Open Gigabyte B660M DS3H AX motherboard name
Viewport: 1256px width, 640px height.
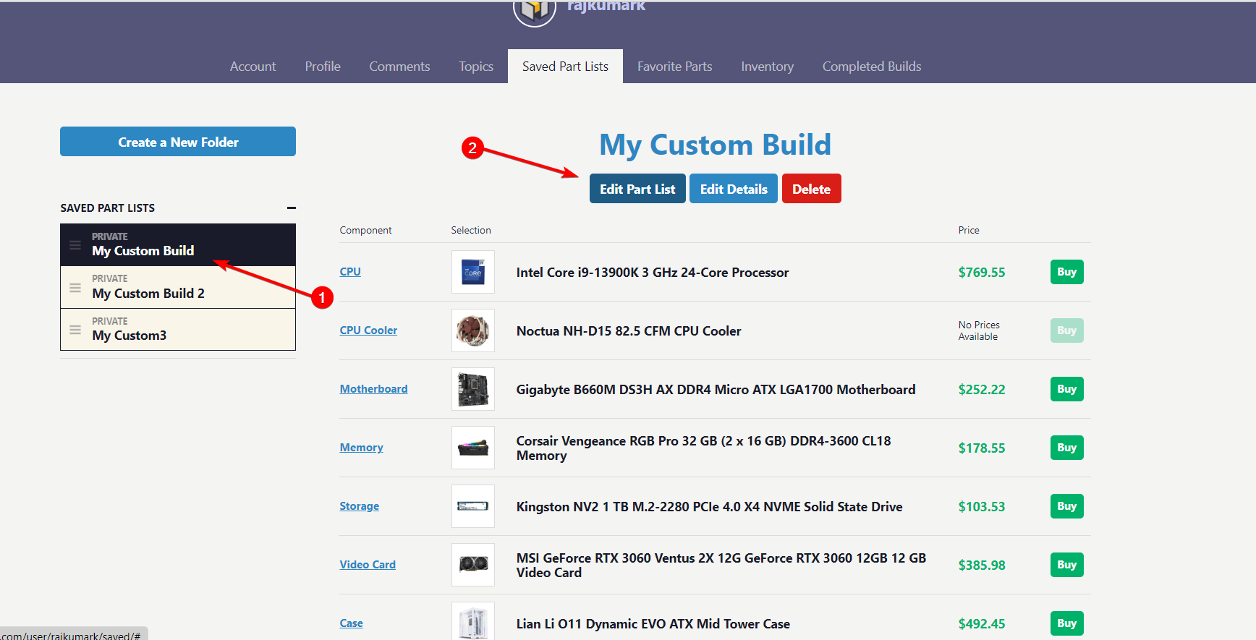(x=716, y=390)
